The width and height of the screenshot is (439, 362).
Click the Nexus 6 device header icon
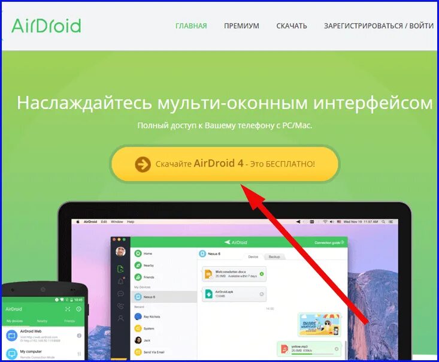tap(202, 254)
